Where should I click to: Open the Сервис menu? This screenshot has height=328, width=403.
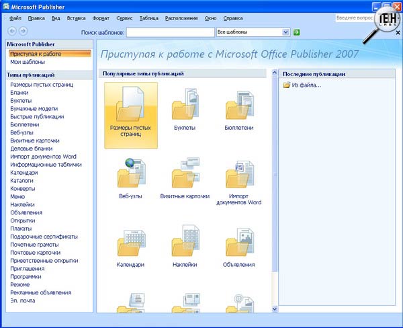click(124, 18)
